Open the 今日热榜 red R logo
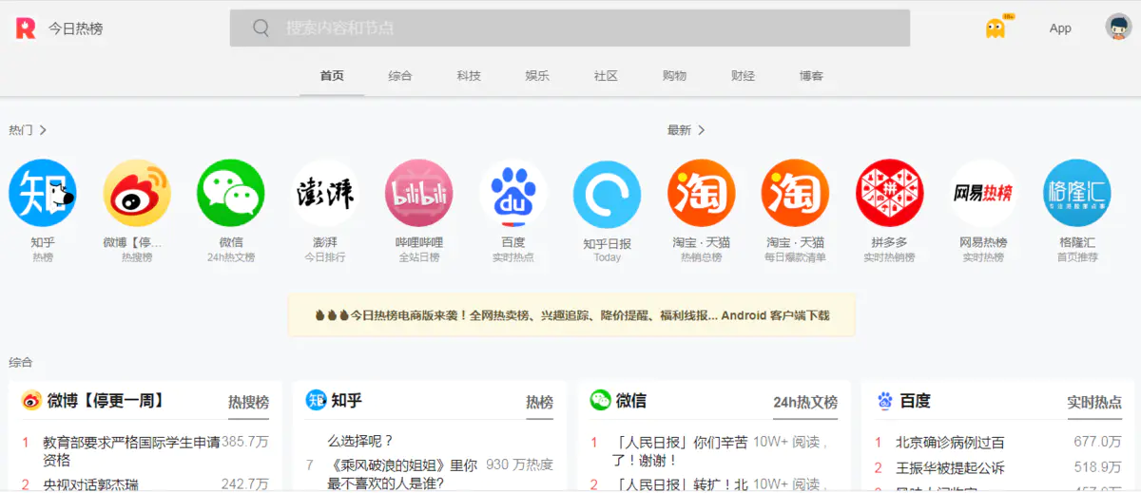 [x=26, y=28]
